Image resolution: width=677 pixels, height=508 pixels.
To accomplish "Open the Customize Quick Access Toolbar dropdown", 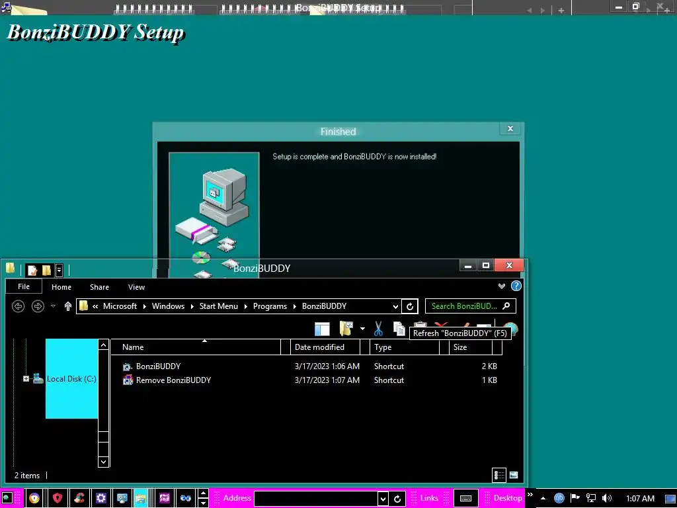I will (x=59, y=271).
